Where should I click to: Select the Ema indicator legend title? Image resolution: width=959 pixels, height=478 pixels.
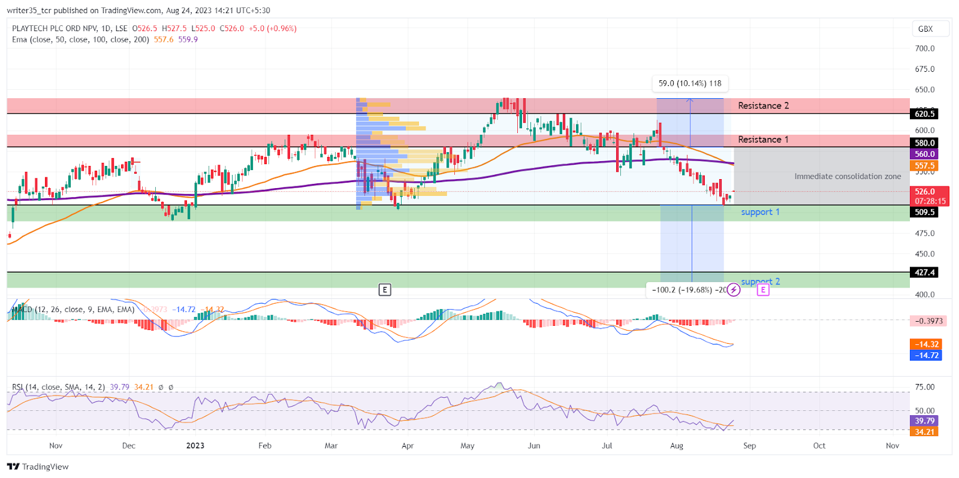point(80,40)
